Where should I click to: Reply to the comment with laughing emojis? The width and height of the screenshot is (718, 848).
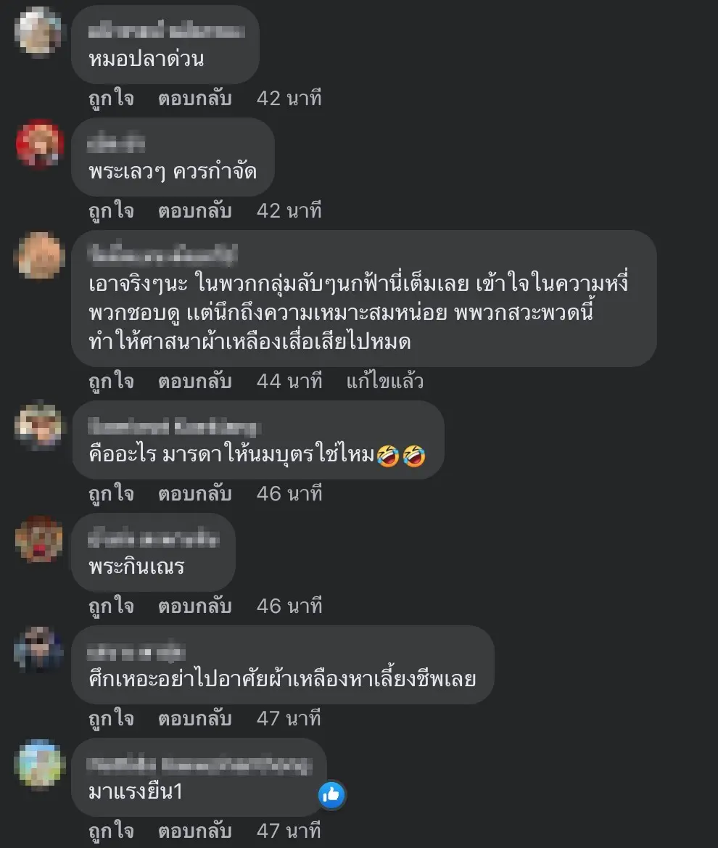pyautogui.click(x=194, y=494)
